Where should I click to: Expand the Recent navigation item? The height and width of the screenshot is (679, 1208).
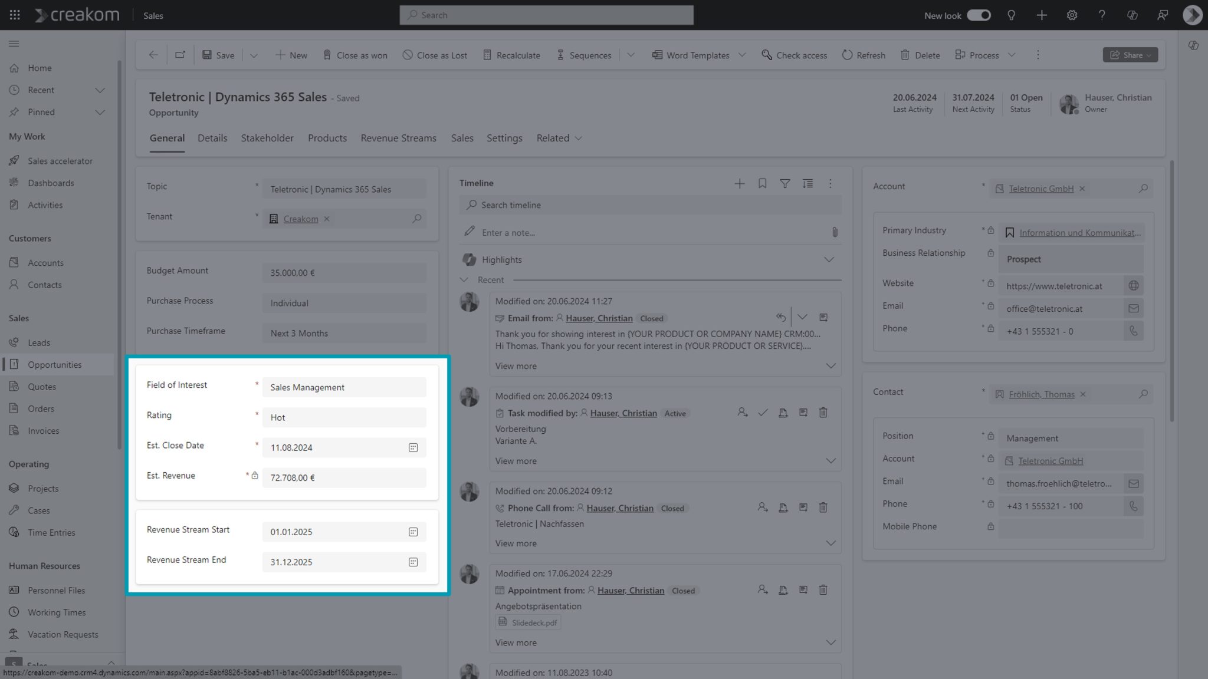(100, 90)
